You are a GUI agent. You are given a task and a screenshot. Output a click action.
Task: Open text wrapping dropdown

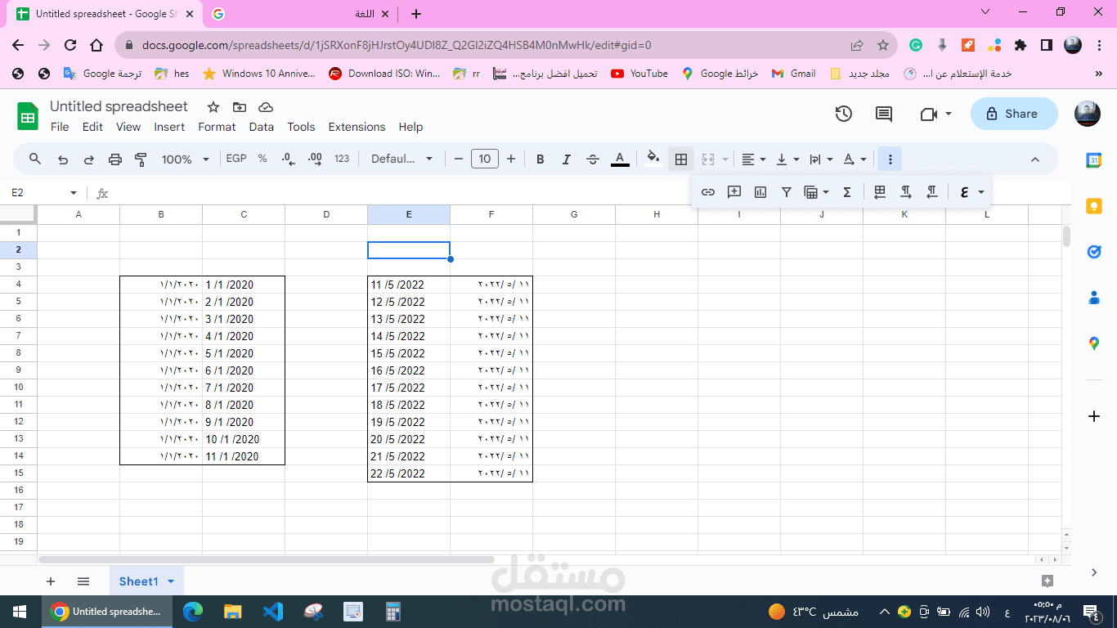coord(821,159)
